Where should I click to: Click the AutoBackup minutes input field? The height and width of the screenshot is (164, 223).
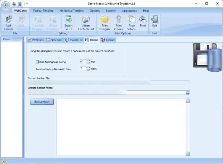[x=83, y=61]
